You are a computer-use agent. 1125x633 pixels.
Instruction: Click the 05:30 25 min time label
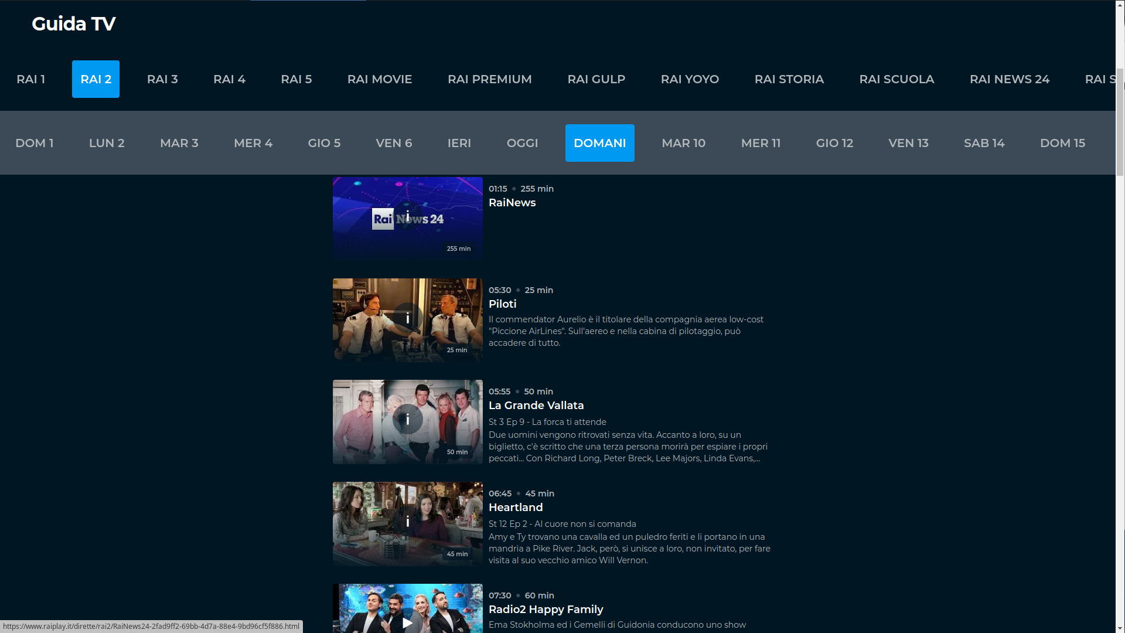click(x=521, y=290)
